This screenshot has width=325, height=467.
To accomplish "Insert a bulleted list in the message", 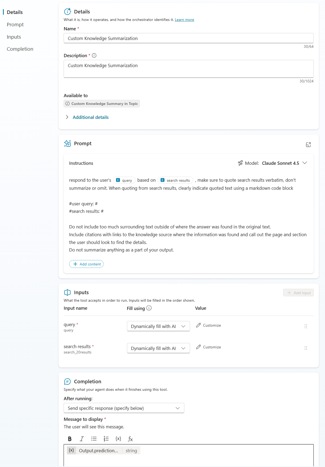I will point(94,439).
